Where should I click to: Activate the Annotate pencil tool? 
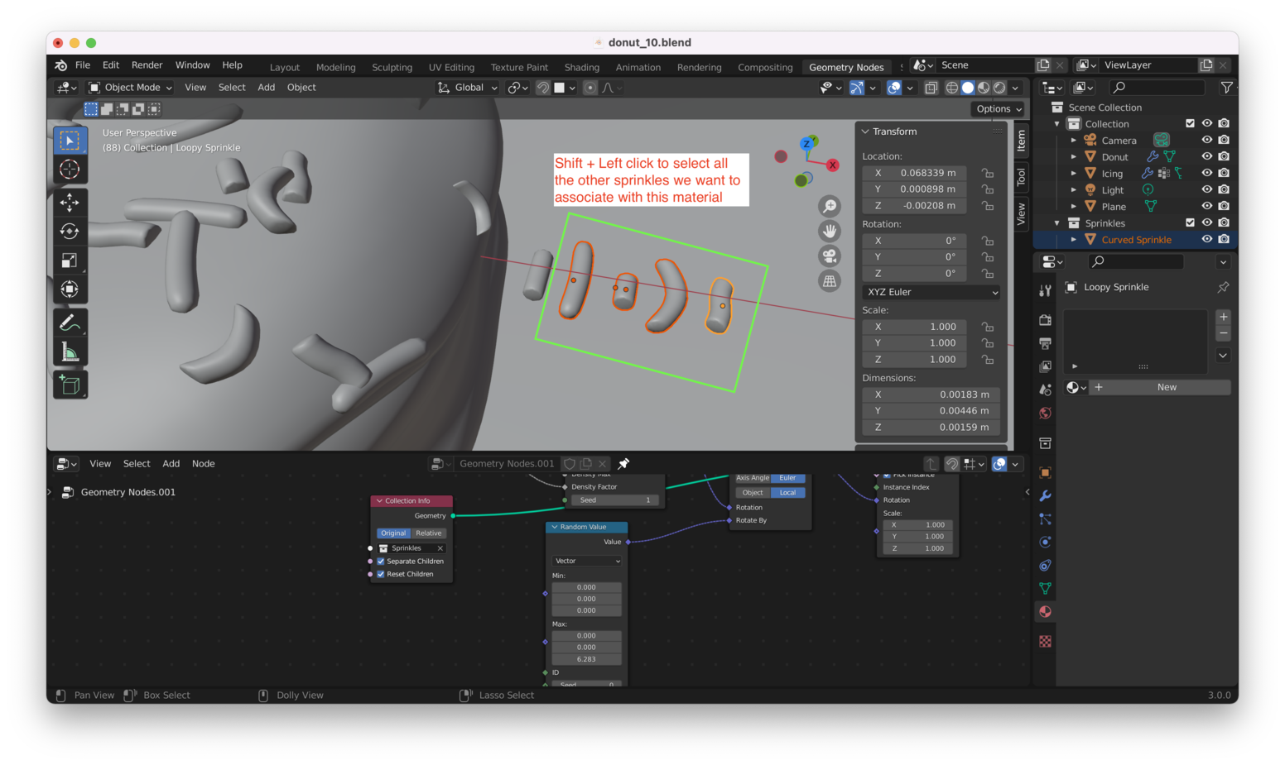70,323
